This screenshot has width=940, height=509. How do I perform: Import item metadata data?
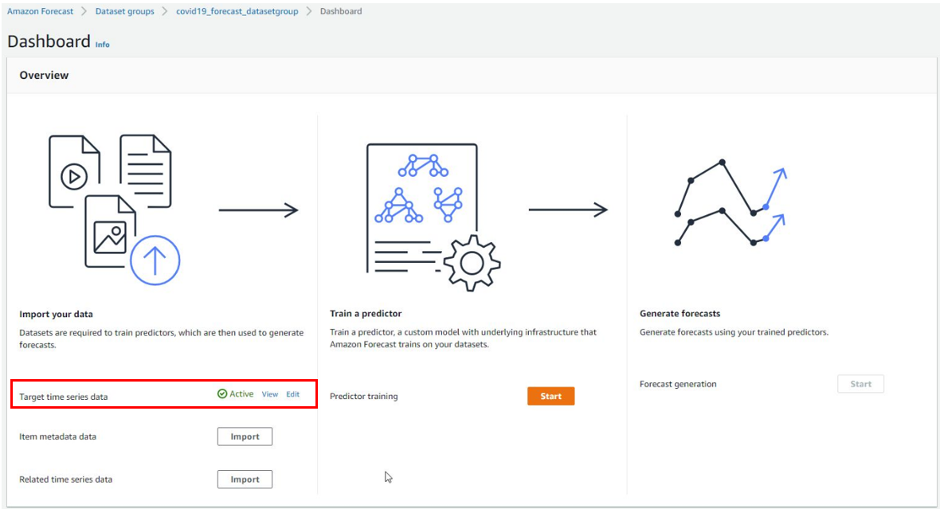245,437
